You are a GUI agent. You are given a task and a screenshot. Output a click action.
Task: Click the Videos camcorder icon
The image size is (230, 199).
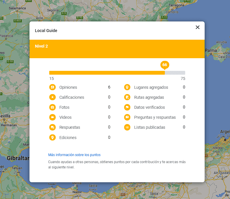coord(52,117)
